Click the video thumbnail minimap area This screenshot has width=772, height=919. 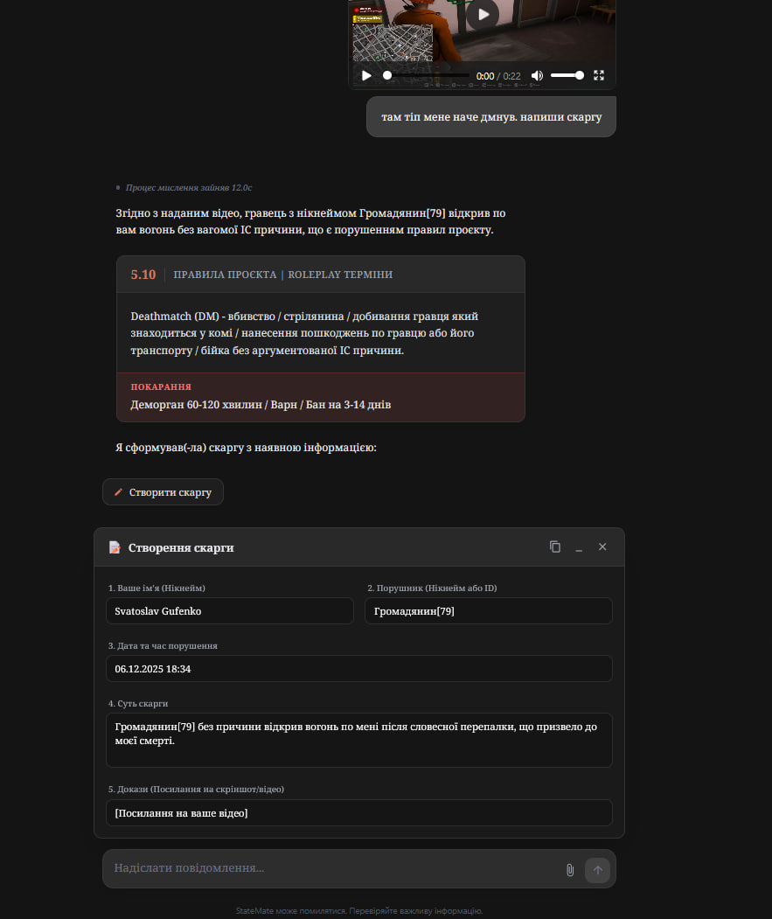pyautogui.click(x=393, y=43)
